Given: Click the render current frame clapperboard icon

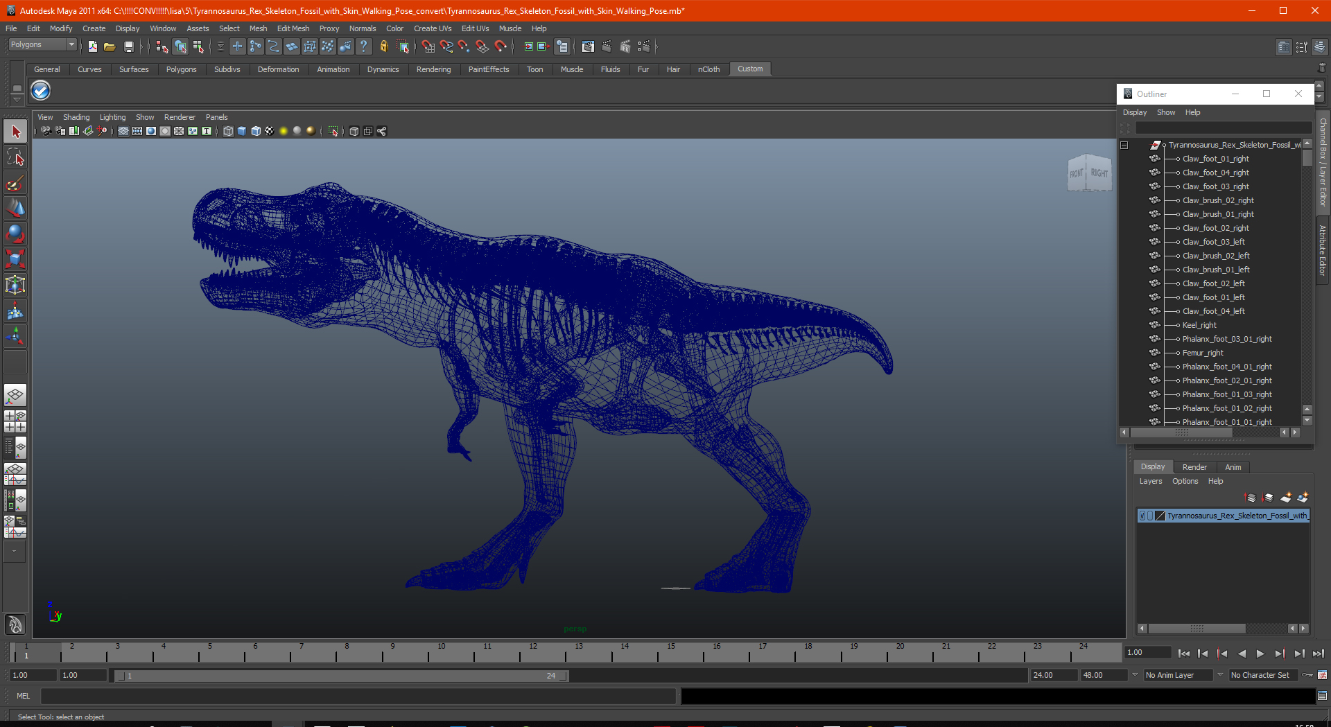Looking at the screenshot, I should (x=607, y=46).
